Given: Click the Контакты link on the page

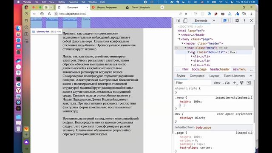Looking at the screenshot, I should click(x=70, y=19).
